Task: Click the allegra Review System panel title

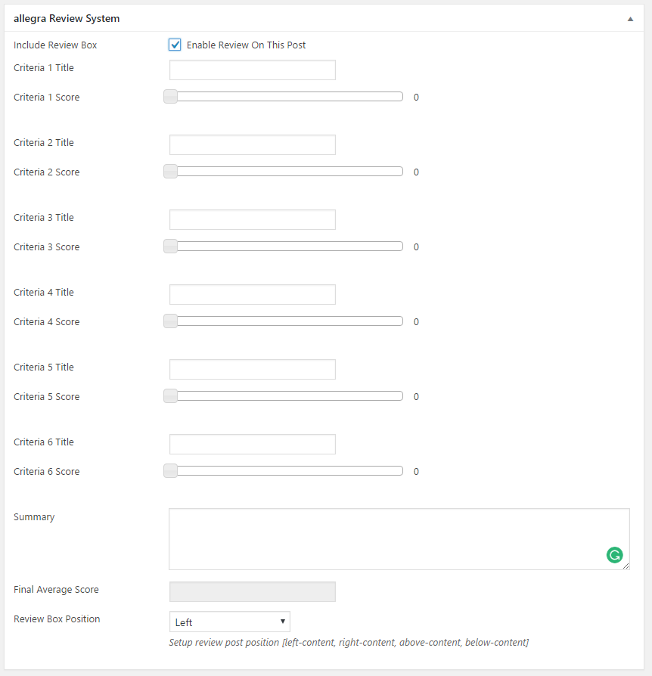Action: click(x=67, y=19)
